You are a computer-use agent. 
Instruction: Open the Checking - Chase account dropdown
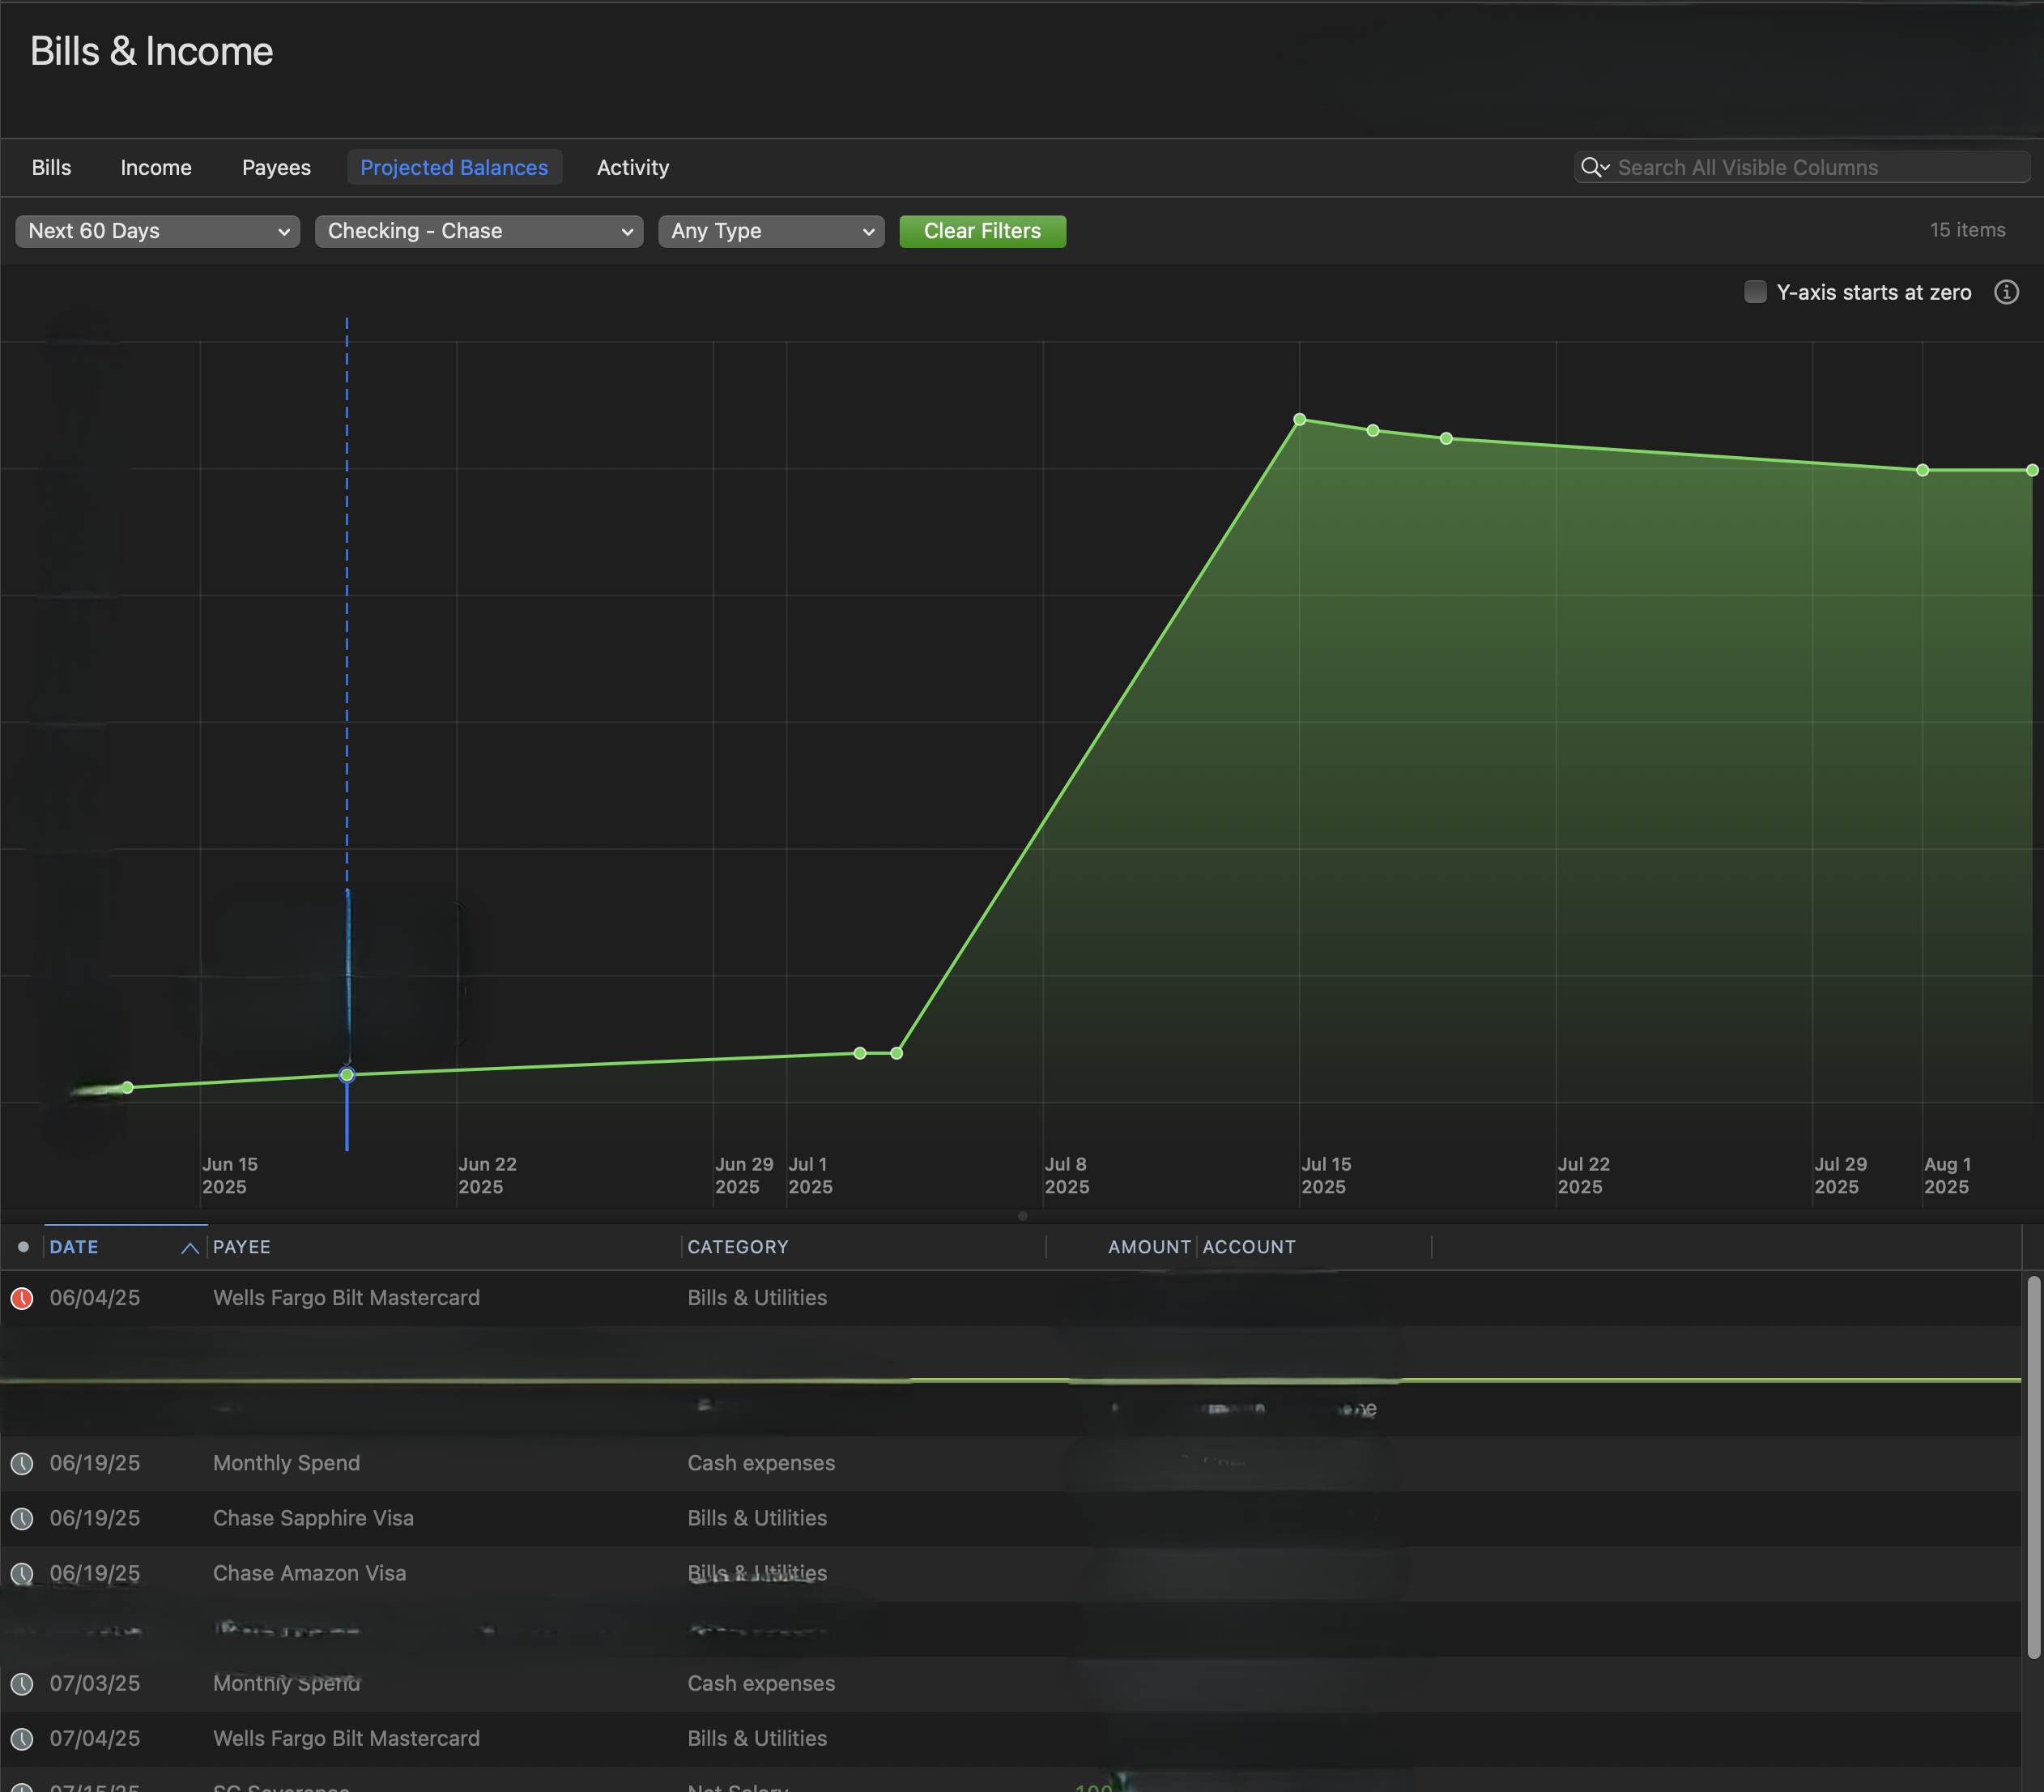tap(479, 231)
